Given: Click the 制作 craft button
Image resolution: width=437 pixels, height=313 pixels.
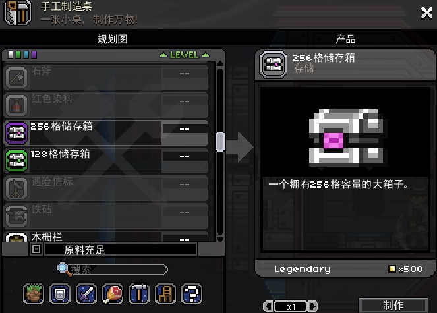Looking at the screenshot, I should pos(393,305).
